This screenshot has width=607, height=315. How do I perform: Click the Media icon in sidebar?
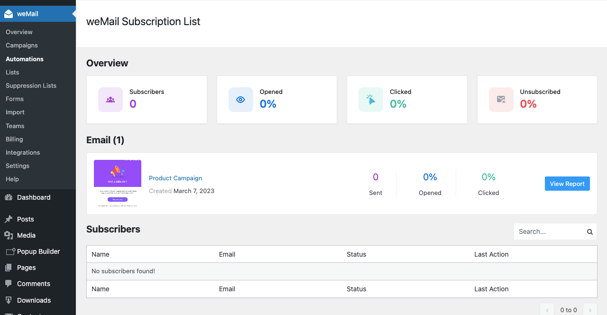point(9,235)
